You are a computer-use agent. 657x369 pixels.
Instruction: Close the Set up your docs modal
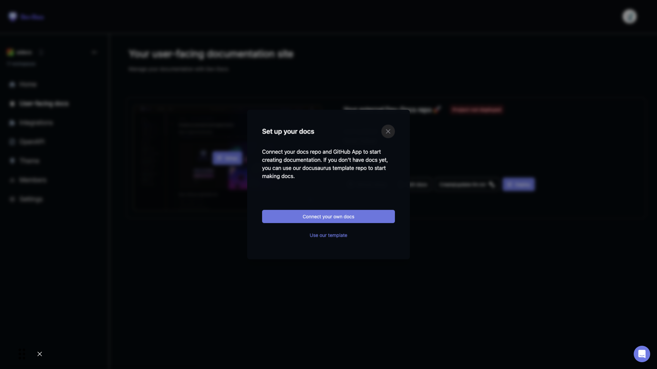(388, 132)
